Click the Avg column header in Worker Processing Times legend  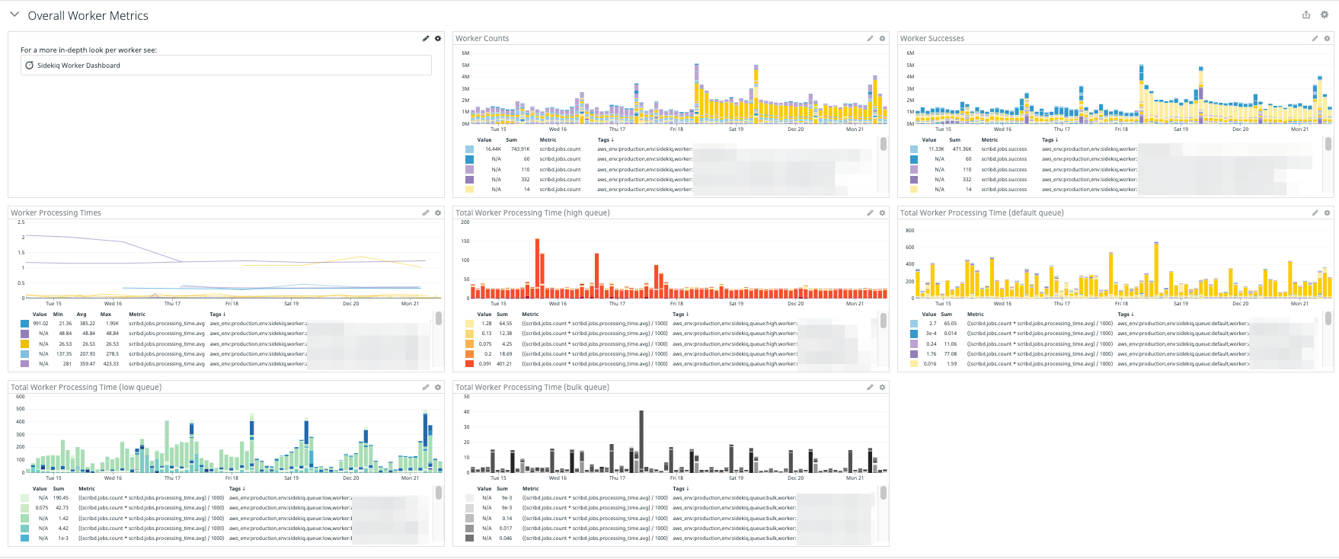pos(81,314)
